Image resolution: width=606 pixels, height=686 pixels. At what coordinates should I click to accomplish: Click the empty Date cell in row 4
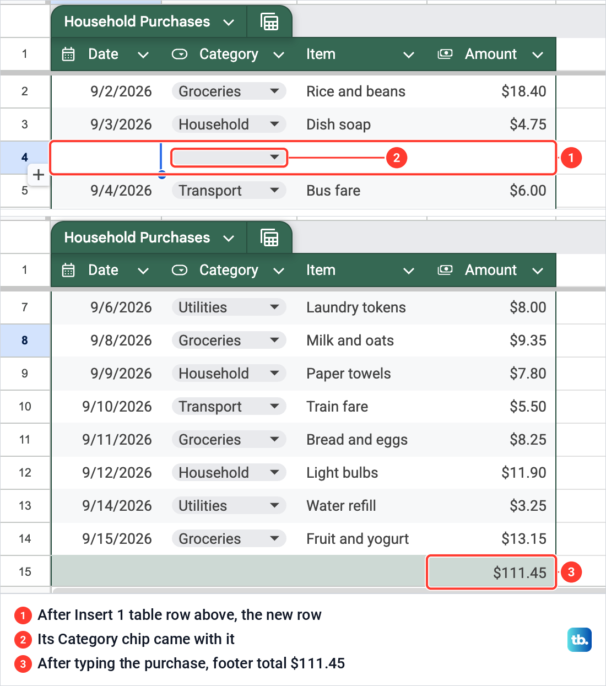106,158
